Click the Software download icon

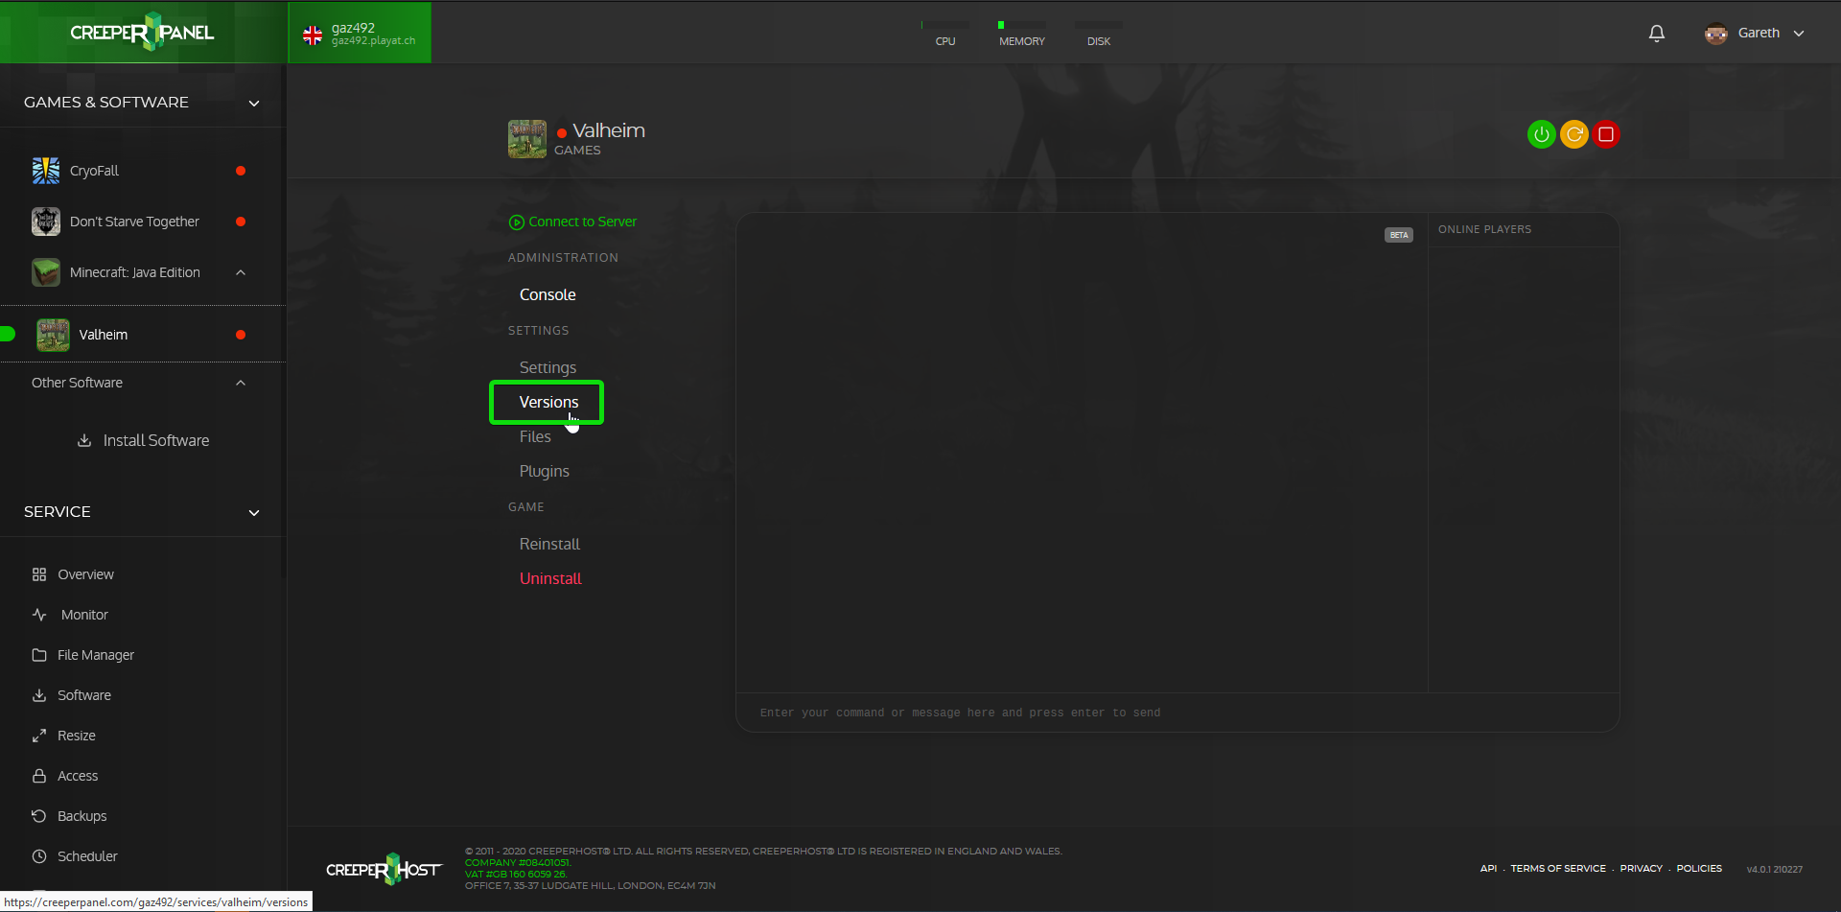(x=39, y=695)
